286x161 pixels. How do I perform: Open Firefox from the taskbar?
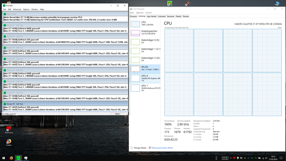11,158
